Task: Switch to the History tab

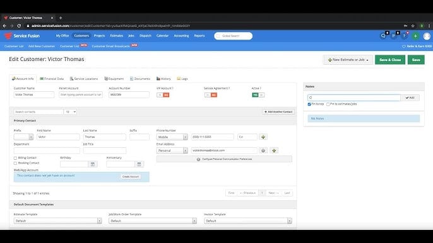Action: pyautogui.click(x=163, y=79)
